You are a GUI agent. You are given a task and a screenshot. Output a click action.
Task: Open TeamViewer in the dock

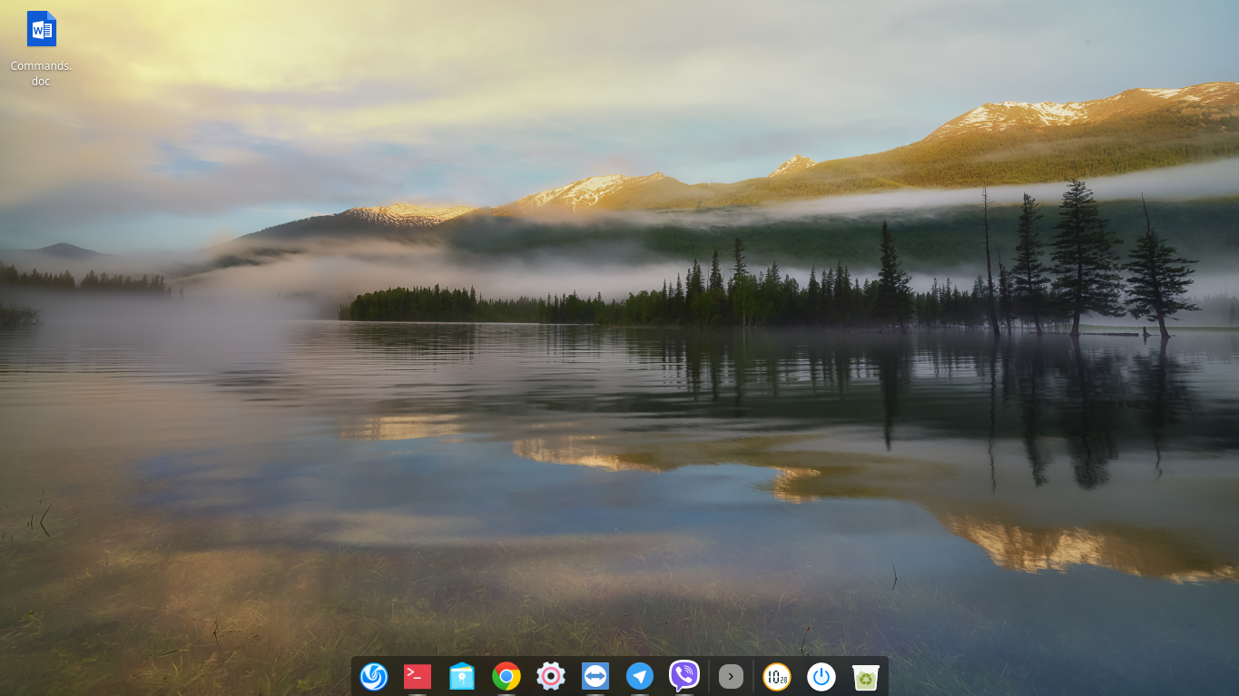pos(595,676)
